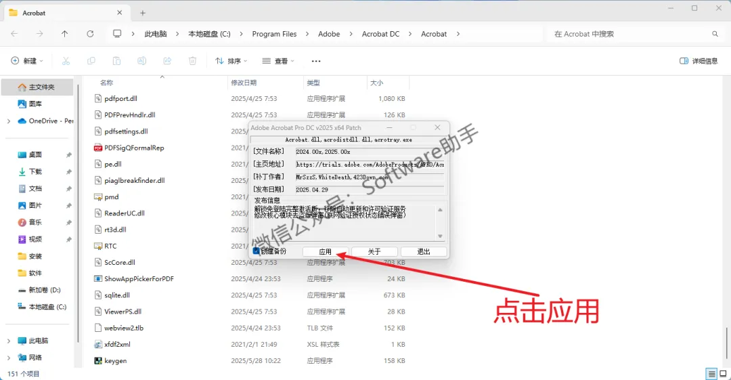Screen dimensions: 731x380
Task: Sort by Name column header
Action: (x=106, y=83)
